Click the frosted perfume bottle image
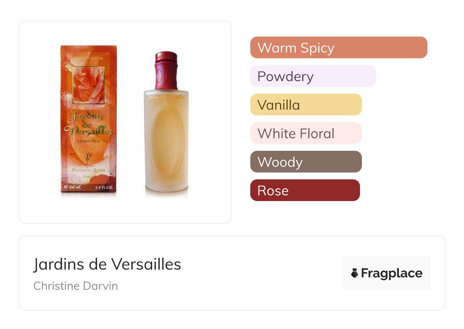 [x=166, y=124]
